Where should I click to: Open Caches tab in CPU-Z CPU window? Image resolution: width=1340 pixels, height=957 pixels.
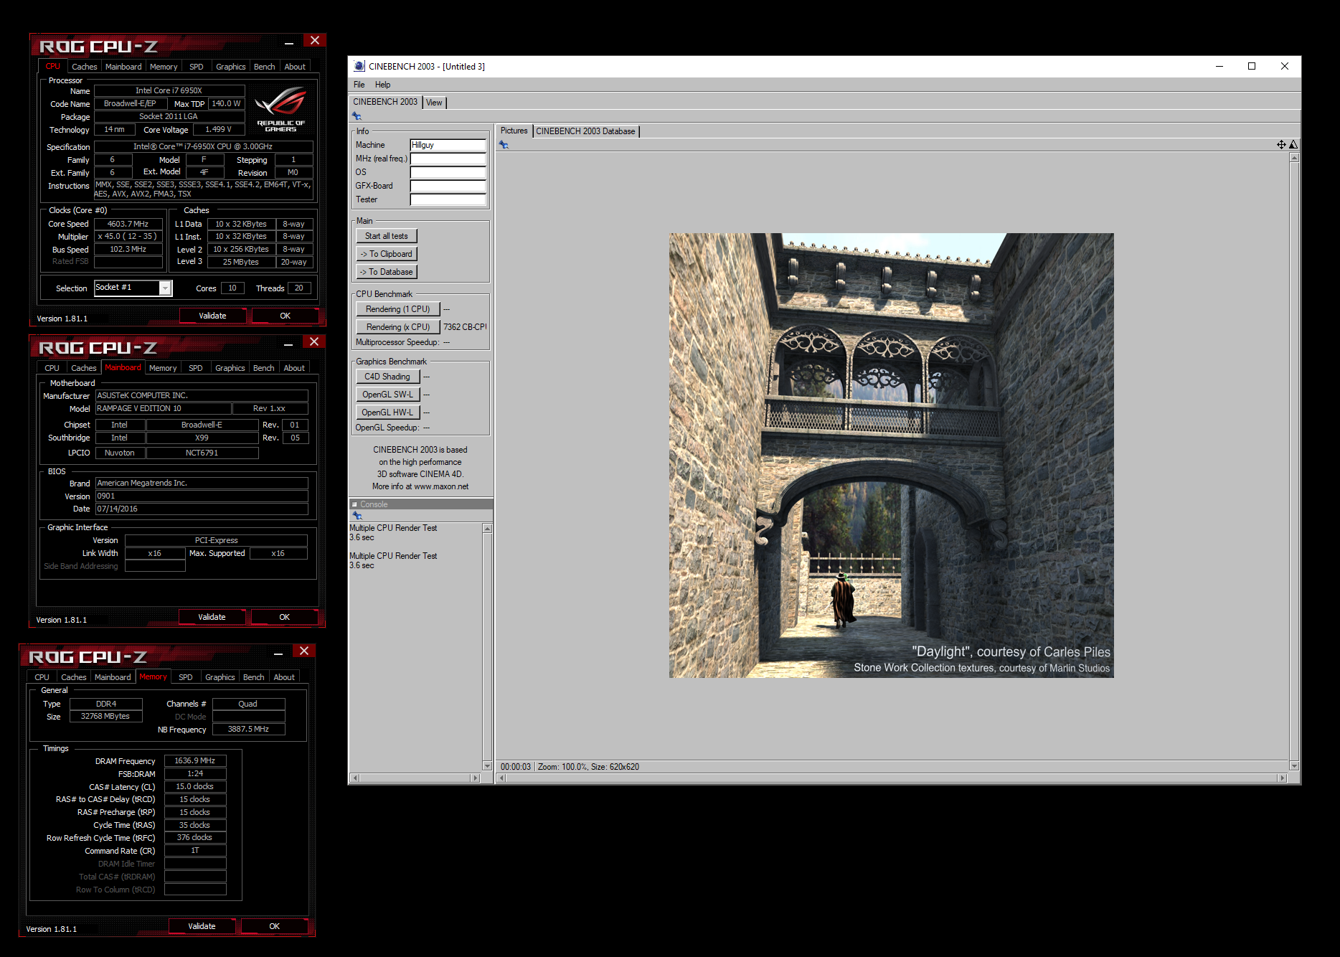click(x=84, y=67)
